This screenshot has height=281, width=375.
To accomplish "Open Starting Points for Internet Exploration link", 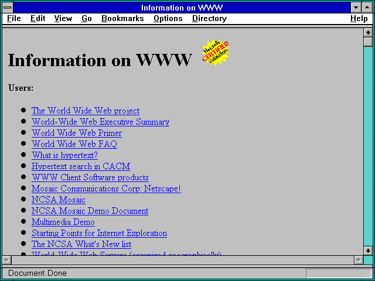I will click(99, 233).
